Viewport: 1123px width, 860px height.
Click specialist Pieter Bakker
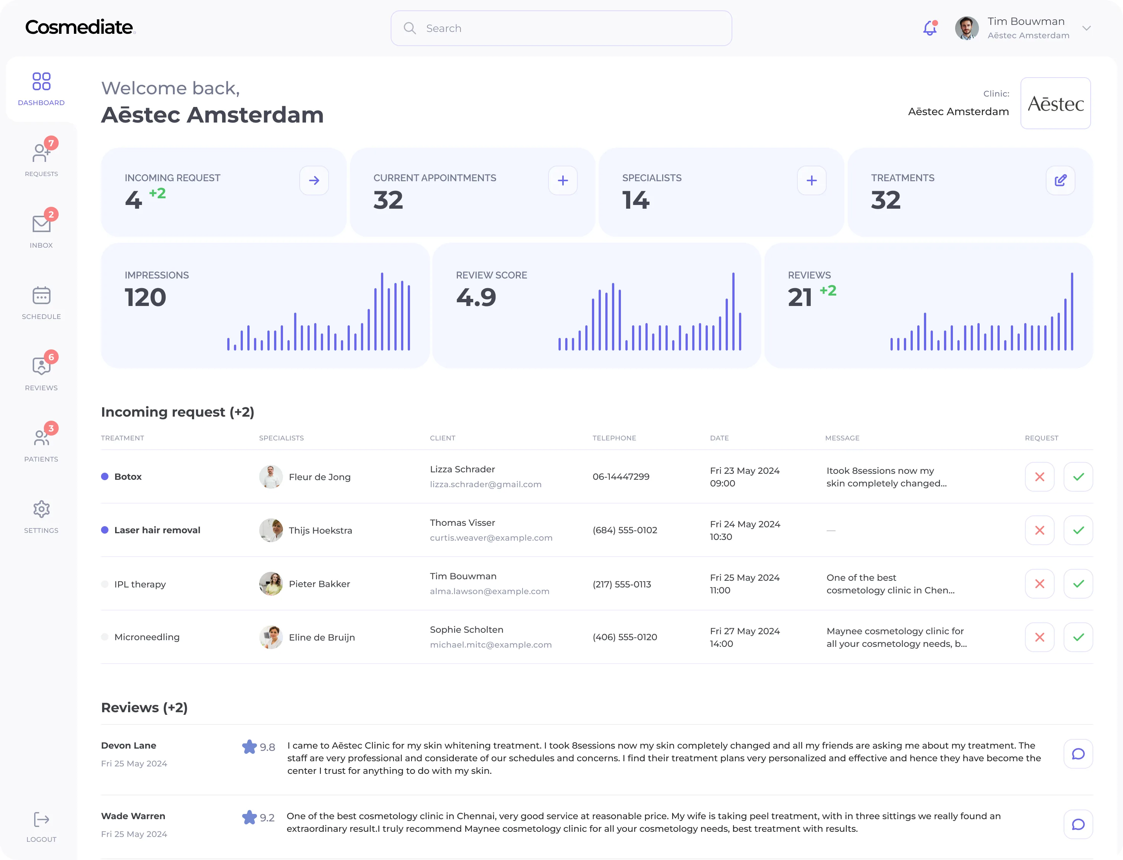(319, 584)
